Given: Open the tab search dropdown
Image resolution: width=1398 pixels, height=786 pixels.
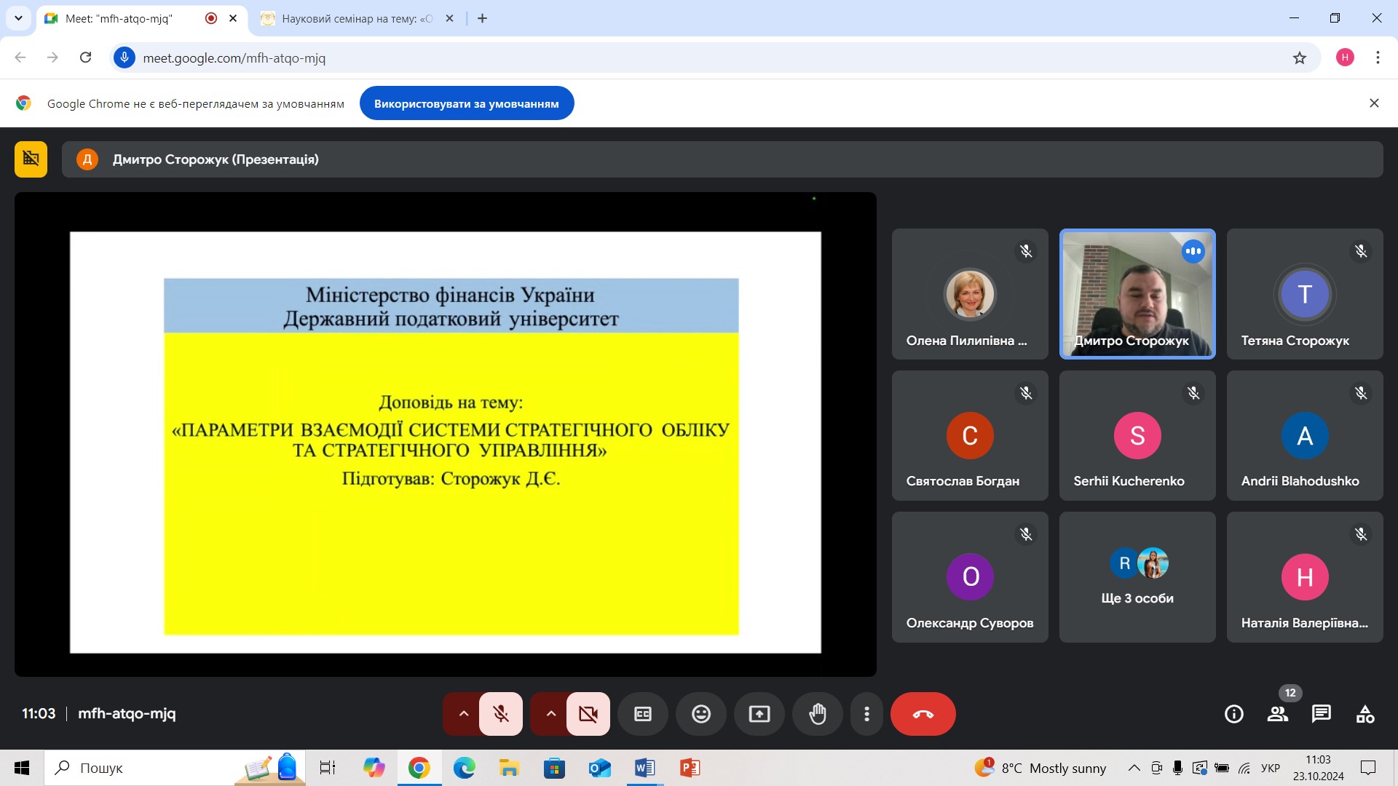Looking at the screenshot, I should pyautogui.click(x=18, y=18).
